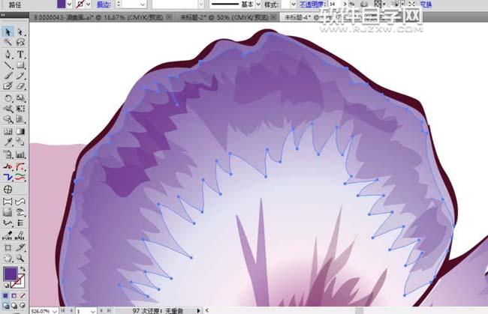Switch paint mode to Gradient
This screenshot has height=314, width=488.
14,296
